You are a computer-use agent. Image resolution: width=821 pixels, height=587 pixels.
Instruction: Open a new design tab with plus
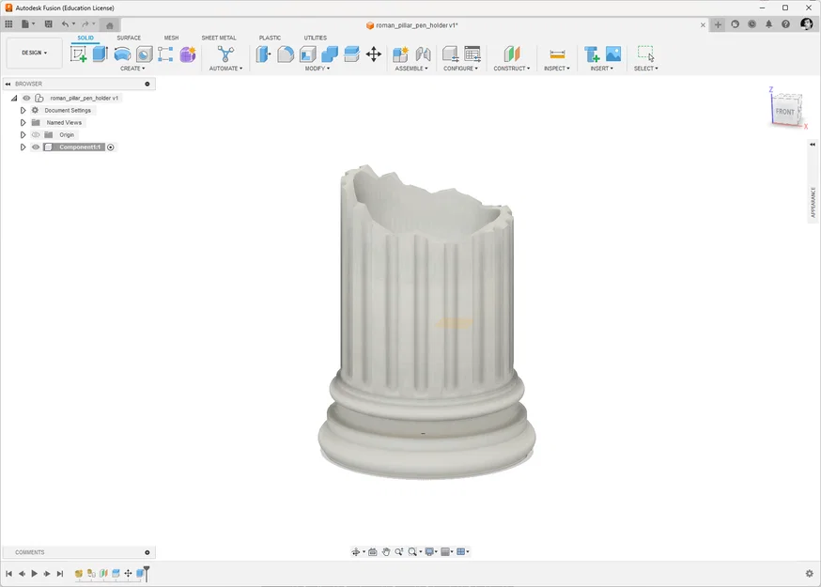pyautogui.click(x=718, y=24)
